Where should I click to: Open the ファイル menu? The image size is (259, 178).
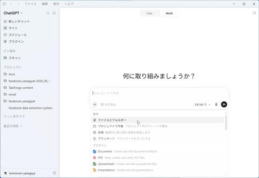[x=30, y=4]
